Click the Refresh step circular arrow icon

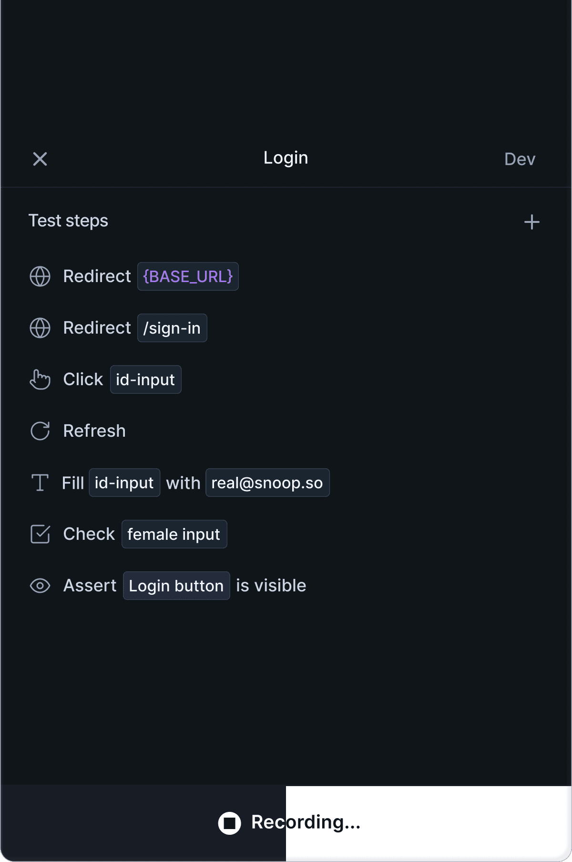(40, 431)
